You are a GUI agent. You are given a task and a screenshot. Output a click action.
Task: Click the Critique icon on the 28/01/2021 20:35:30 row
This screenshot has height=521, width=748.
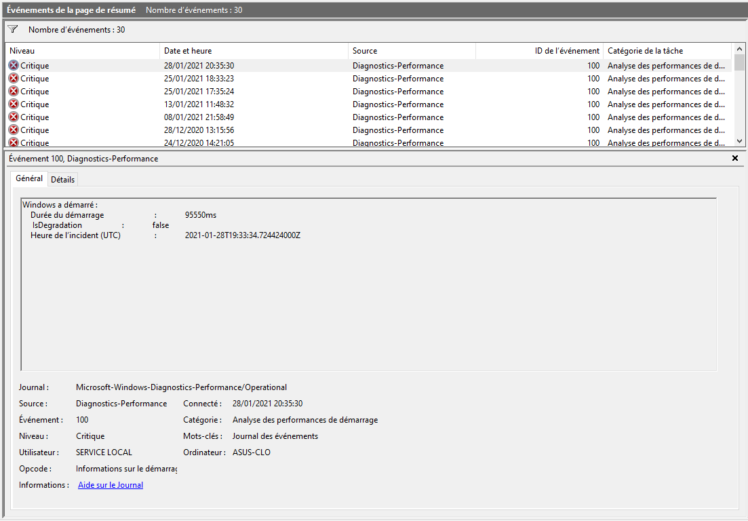pos(14,65)
